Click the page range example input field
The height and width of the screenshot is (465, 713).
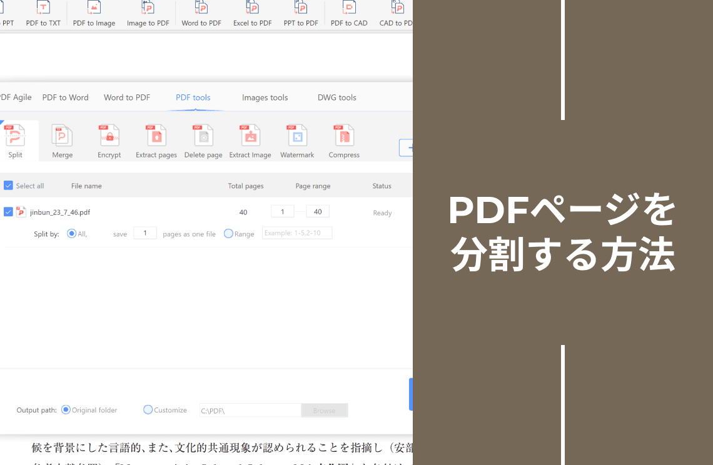pos(297,232)
